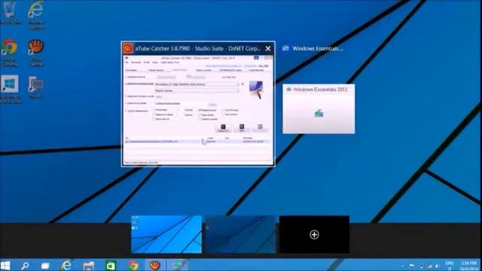Viewport: 482px width, 271px height.
Task: Launch Internet Explorer from the taskbar
Action: [66, 265]
